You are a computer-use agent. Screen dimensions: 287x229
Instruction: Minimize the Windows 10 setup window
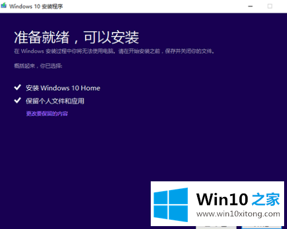(250, 6)
